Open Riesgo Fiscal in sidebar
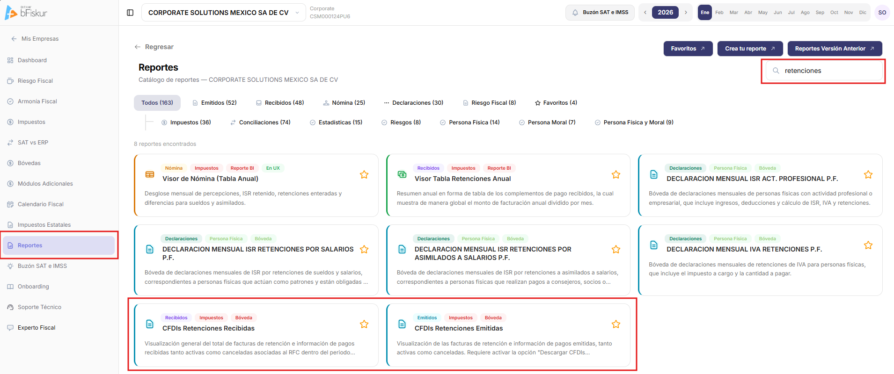Screen dimensions: 894x374 tap(59, 81)
